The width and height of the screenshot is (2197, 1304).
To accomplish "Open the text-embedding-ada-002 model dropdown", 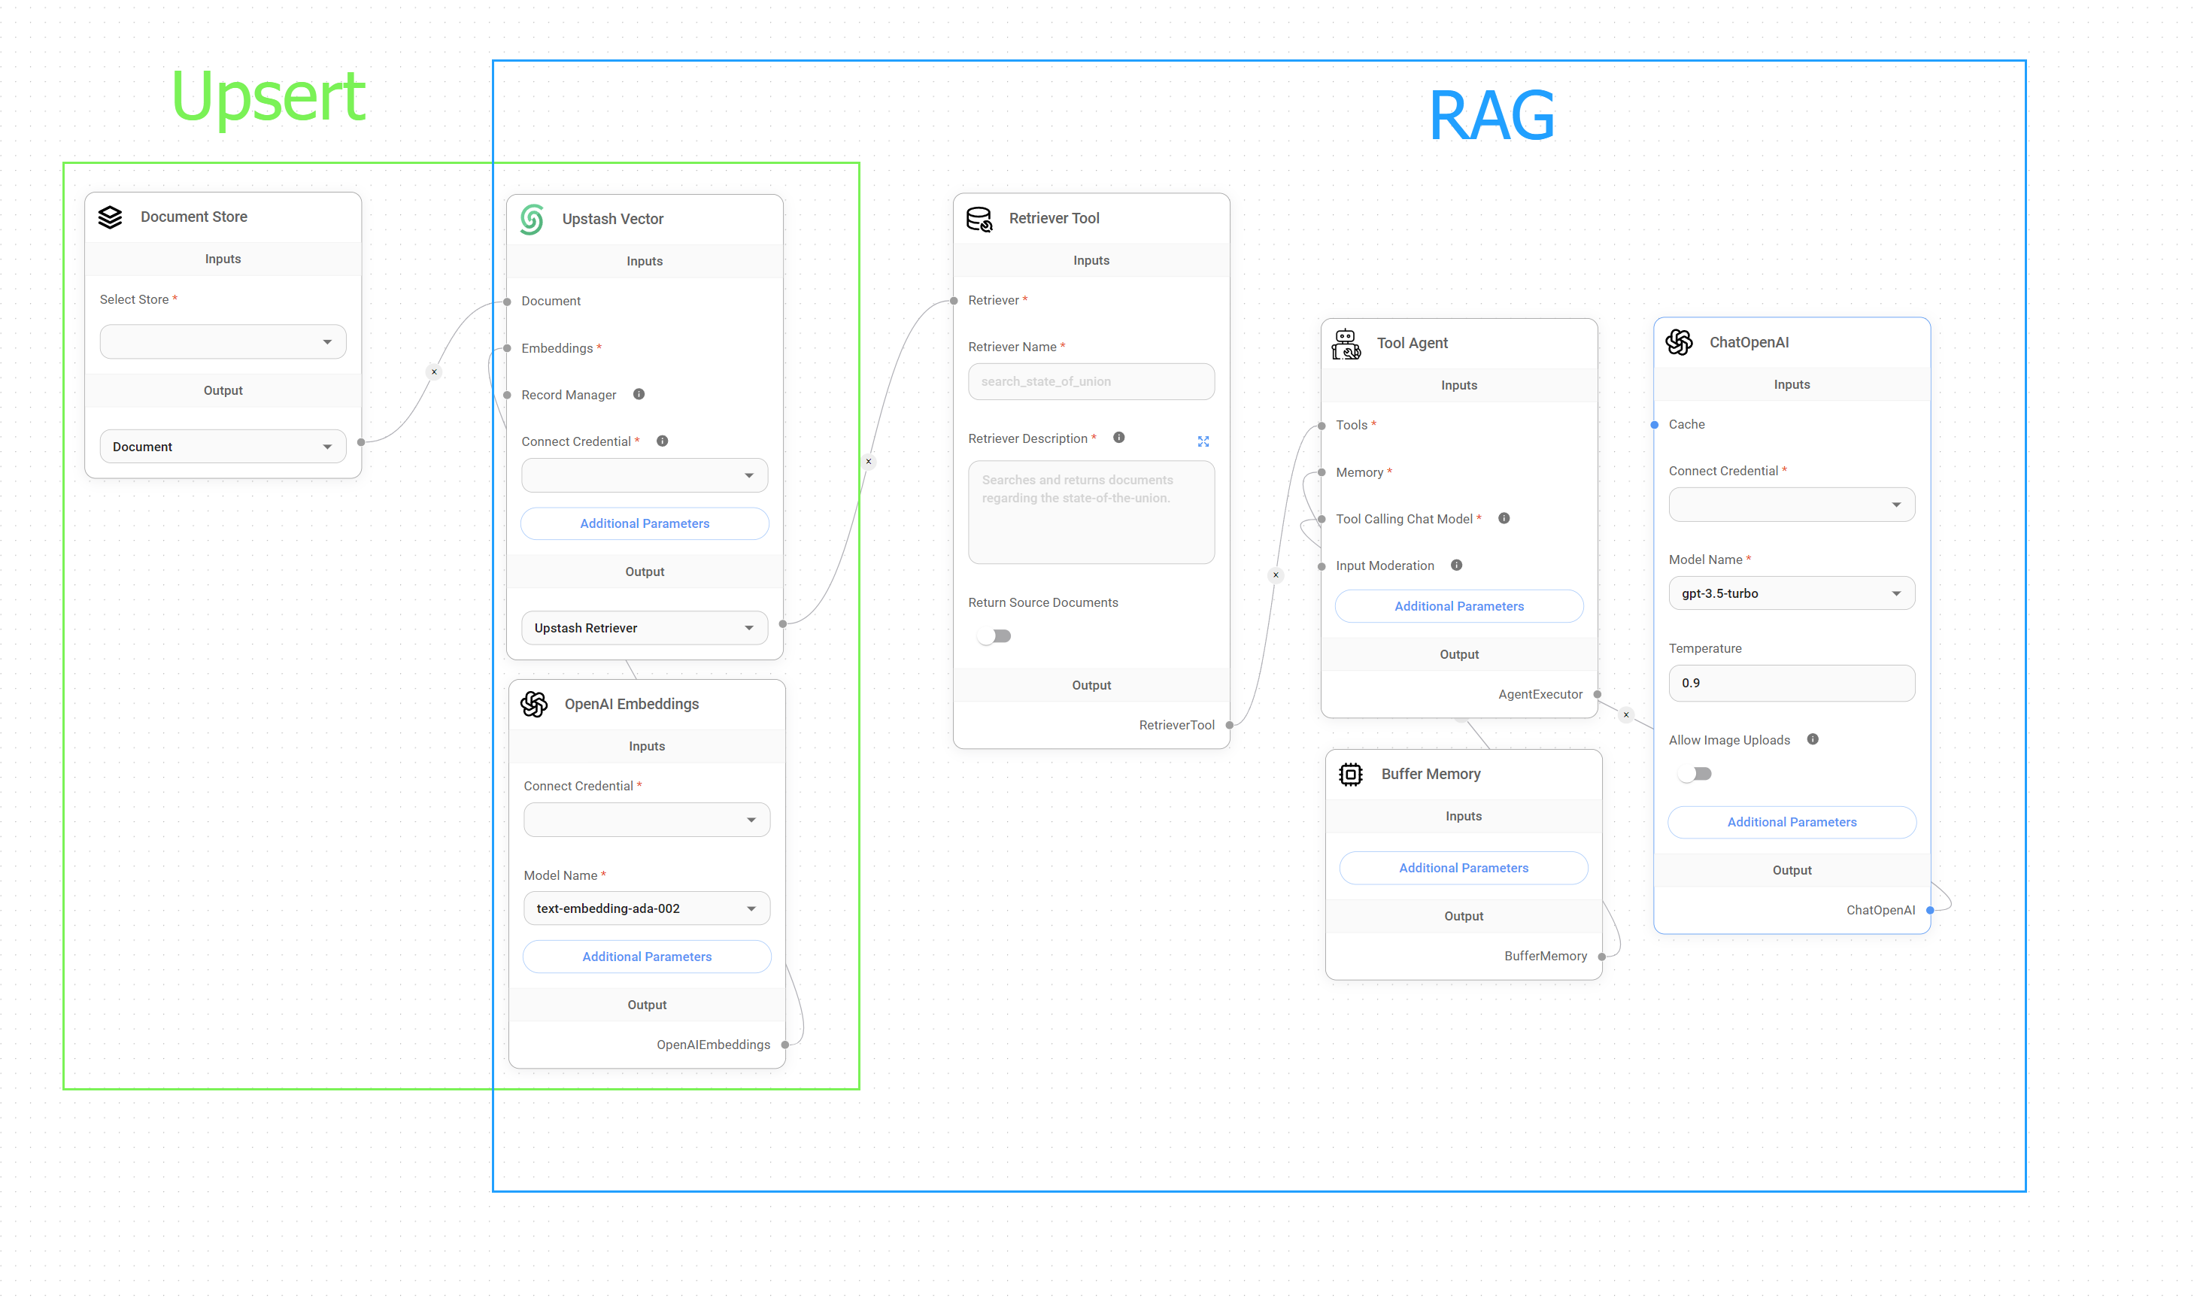I will [x=647, y=908].
